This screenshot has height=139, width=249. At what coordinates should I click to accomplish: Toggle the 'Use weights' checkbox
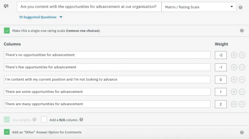7,120
